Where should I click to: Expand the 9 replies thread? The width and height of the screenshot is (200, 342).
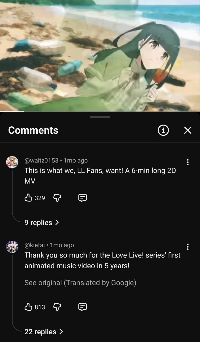pyautogui.click(x=42, y=222)
